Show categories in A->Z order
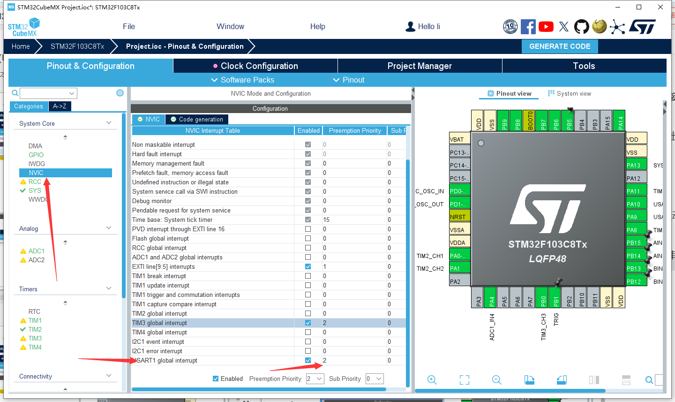675x402 pixels. [60, 106]
